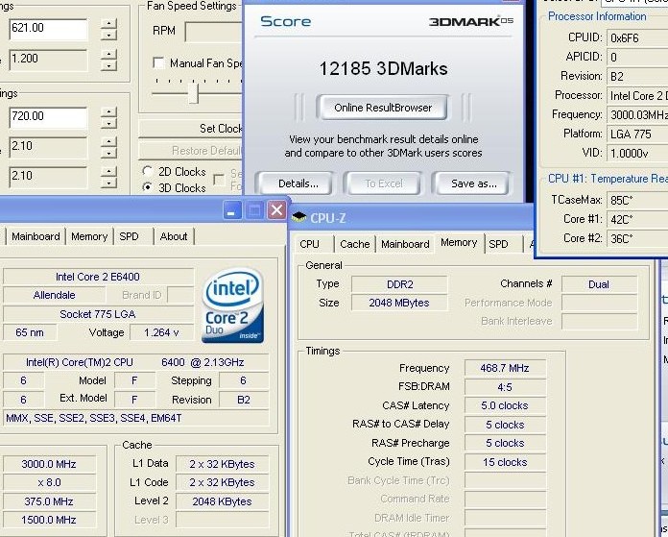Increase the 720.00 clock with its up arrow
Viewport: 668px width, 537px height.
pyautogui.click(x=109, y=112)
